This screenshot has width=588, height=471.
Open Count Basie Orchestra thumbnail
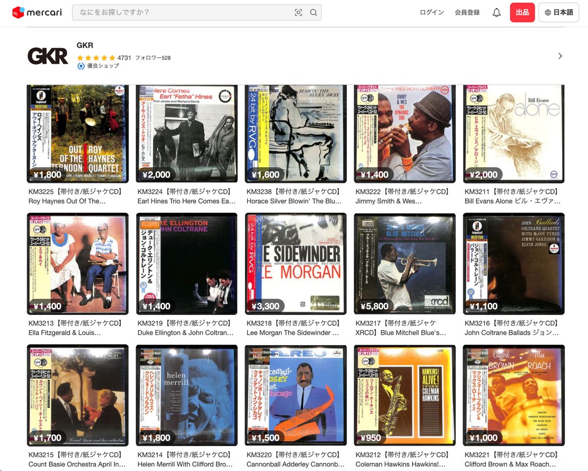tap(78, 395)
